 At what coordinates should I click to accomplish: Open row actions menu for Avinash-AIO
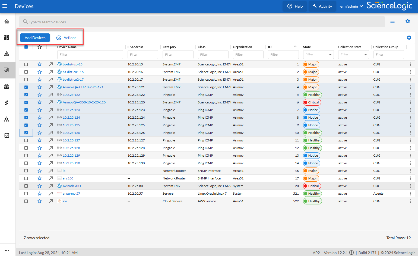(410, 186)
